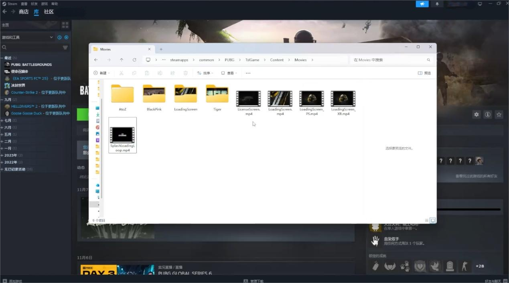
Task: Open PUBG game settings gear
Action: point(476,114)
